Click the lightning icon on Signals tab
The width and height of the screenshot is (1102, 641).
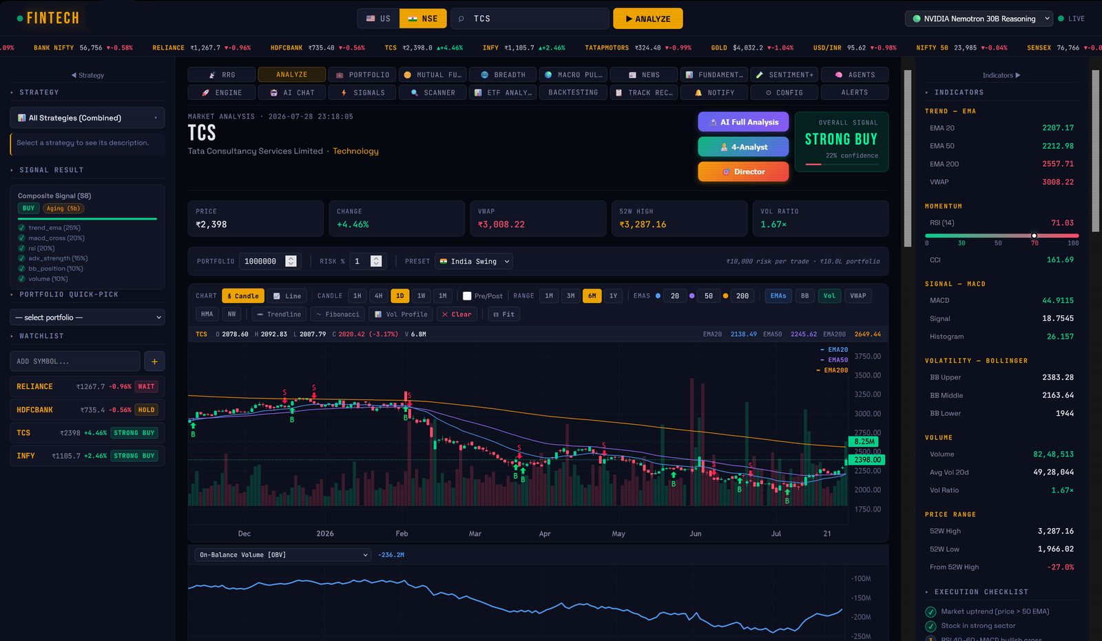344,92
